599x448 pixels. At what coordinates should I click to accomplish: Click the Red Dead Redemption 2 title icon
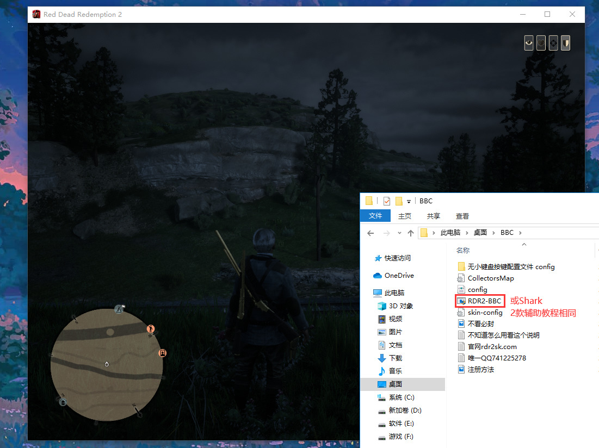coord(36,15)
